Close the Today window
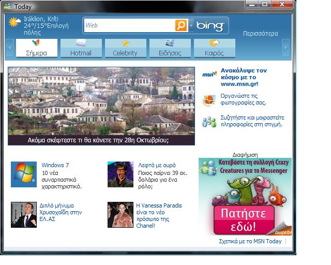This screenshot has width=331, height=265. (282, 5)
